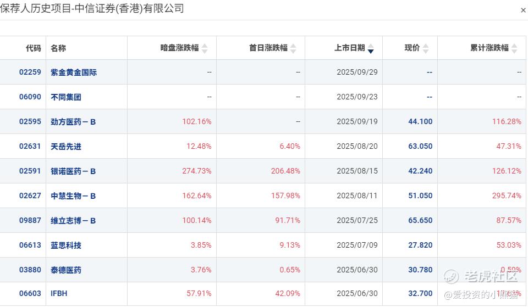528x307 pixels.
Task: Open stock code 06090
Action: pyautogui.click(x=30, y=97)
